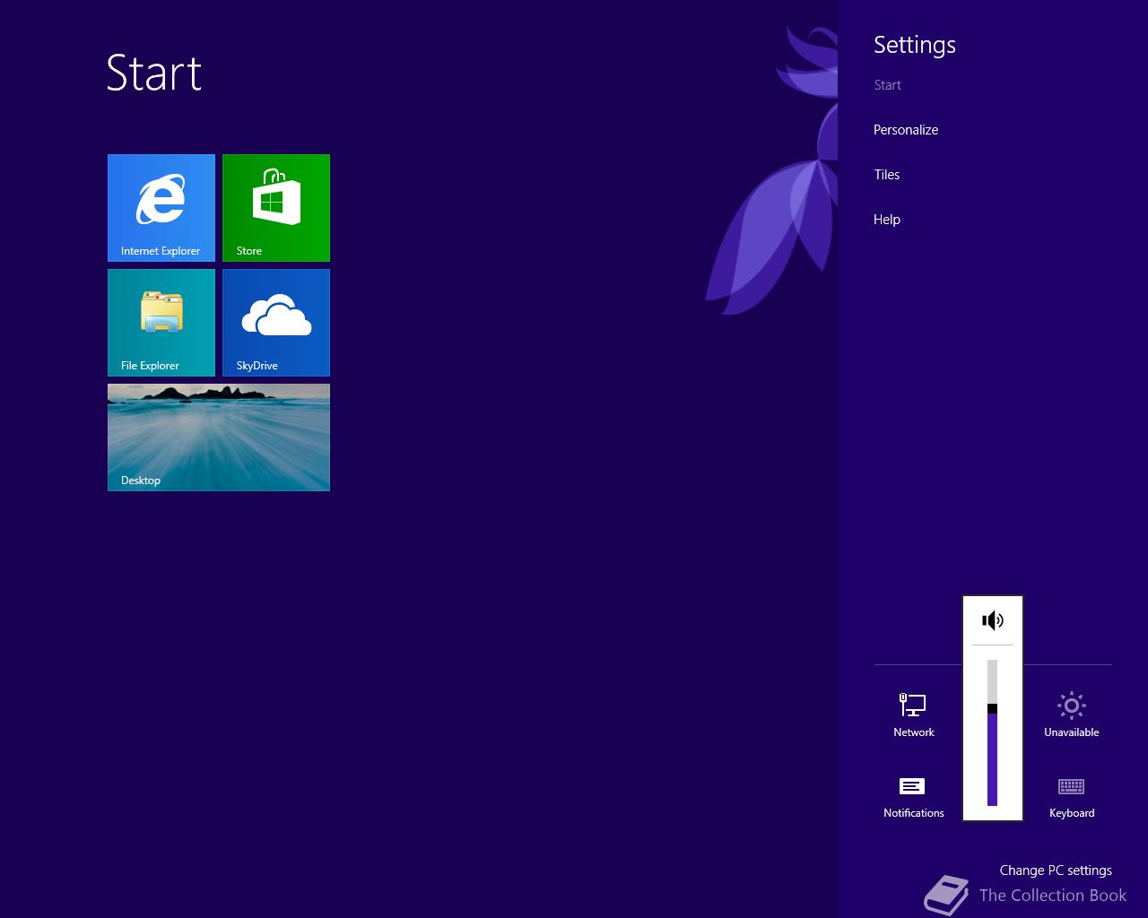Open the Internet Explorer tile
This screenshot has width=1148, height=918.
click(x=161, y=208)
